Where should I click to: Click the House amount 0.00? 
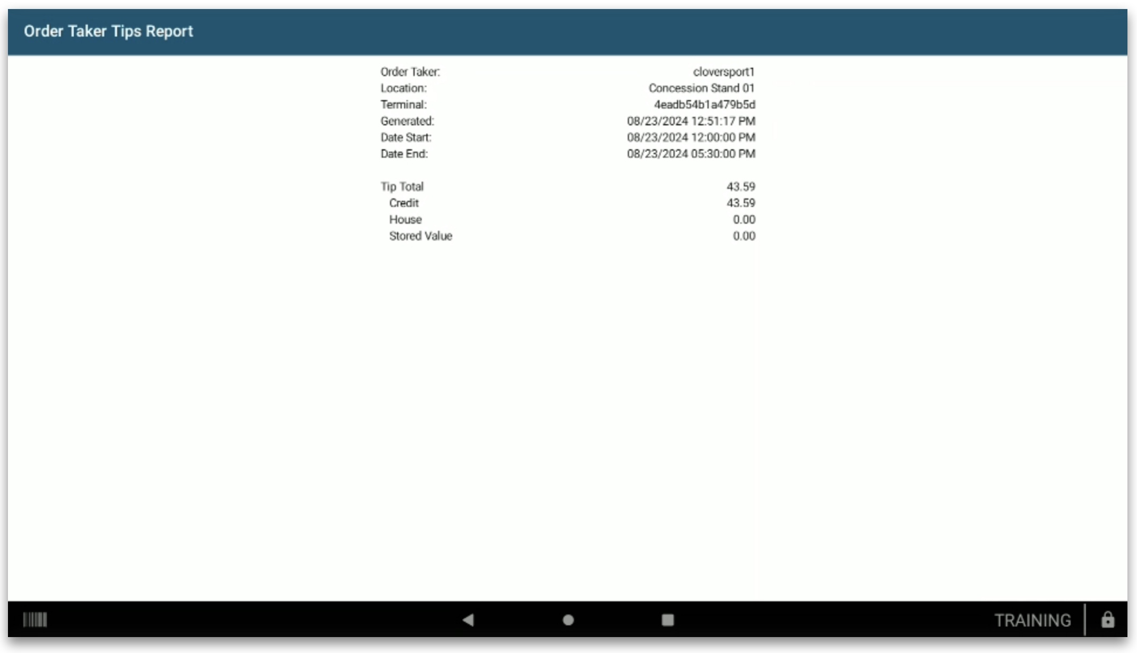click(x=744, y=220)
